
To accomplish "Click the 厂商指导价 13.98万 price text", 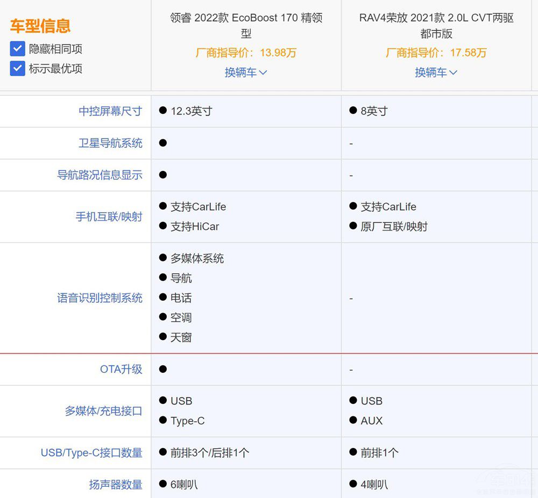I will point(246,53).
